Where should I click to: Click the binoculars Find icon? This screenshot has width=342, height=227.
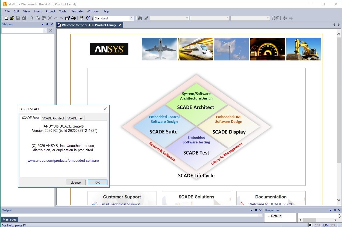140,18
